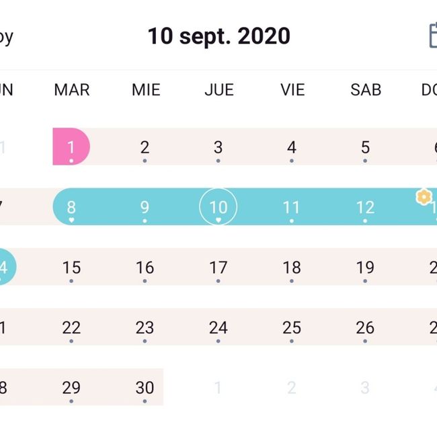Tap September 30
This screenshot has height=437, width=437.
pyautogui.click(x=145, y=387)
